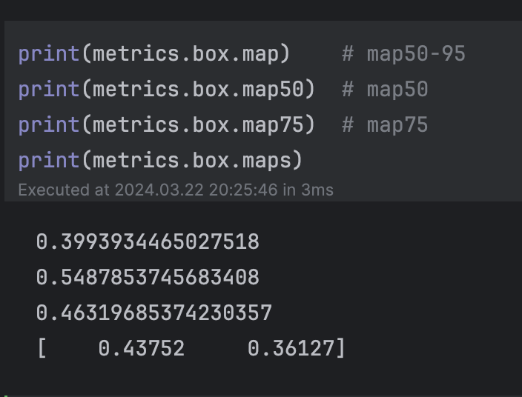Click array value 0.43752 in output
Viewport: 522px width, 397px height.
point(141,348)
